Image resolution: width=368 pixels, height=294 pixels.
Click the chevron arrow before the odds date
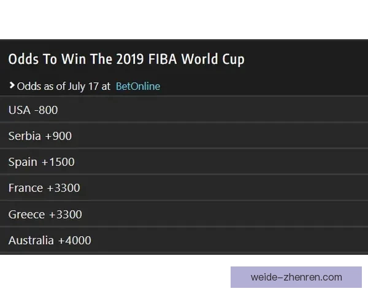tap(12, 86)
